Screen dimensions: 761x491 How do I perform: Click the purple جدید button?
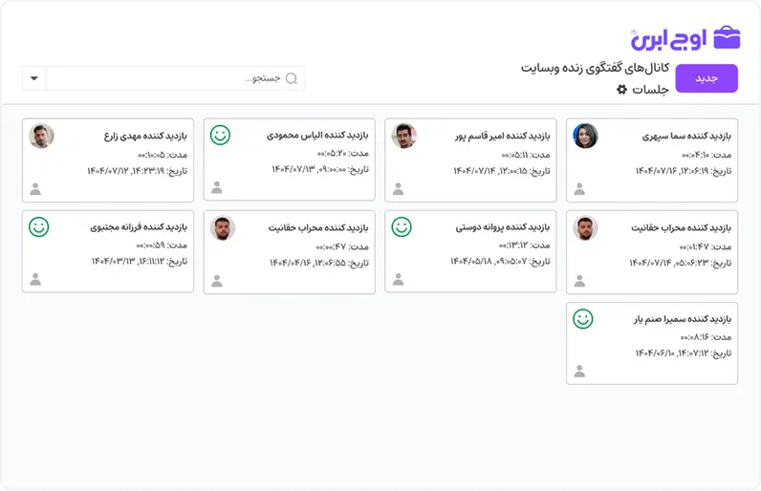click(x=707, y=78)
